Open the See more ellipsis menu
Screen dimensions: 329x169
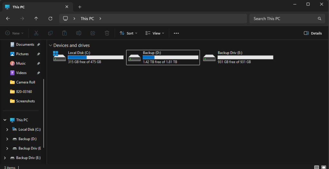click(x=176, y=33)
